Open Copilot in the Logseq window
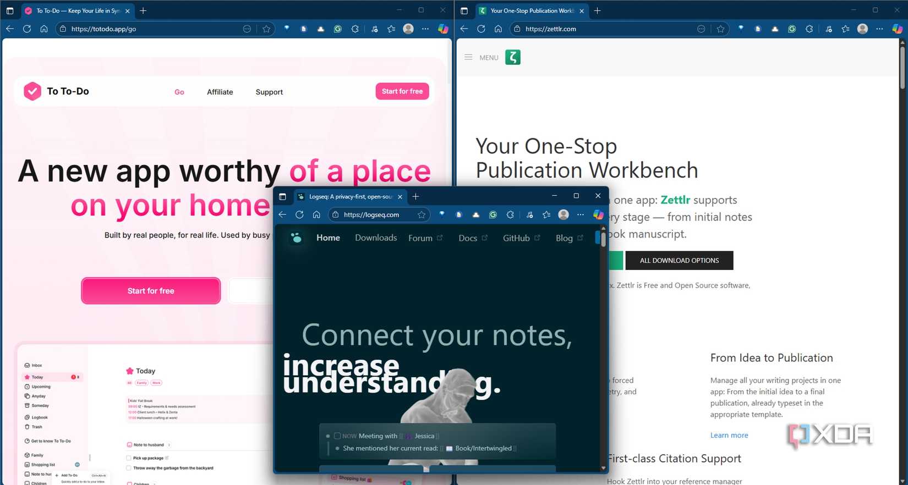 598,214
